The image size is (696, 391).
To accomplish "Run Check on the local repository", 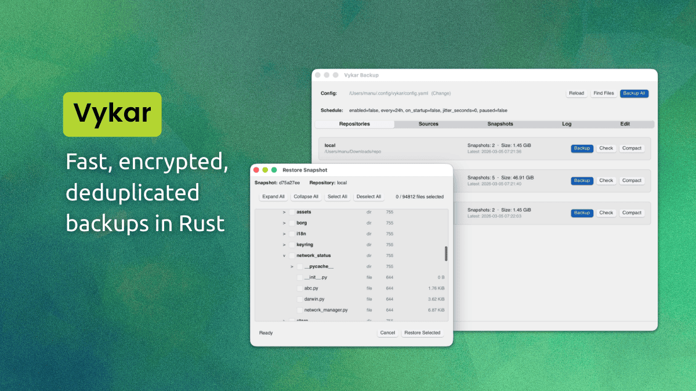I will pyautogui.click(x=606, y=148).
